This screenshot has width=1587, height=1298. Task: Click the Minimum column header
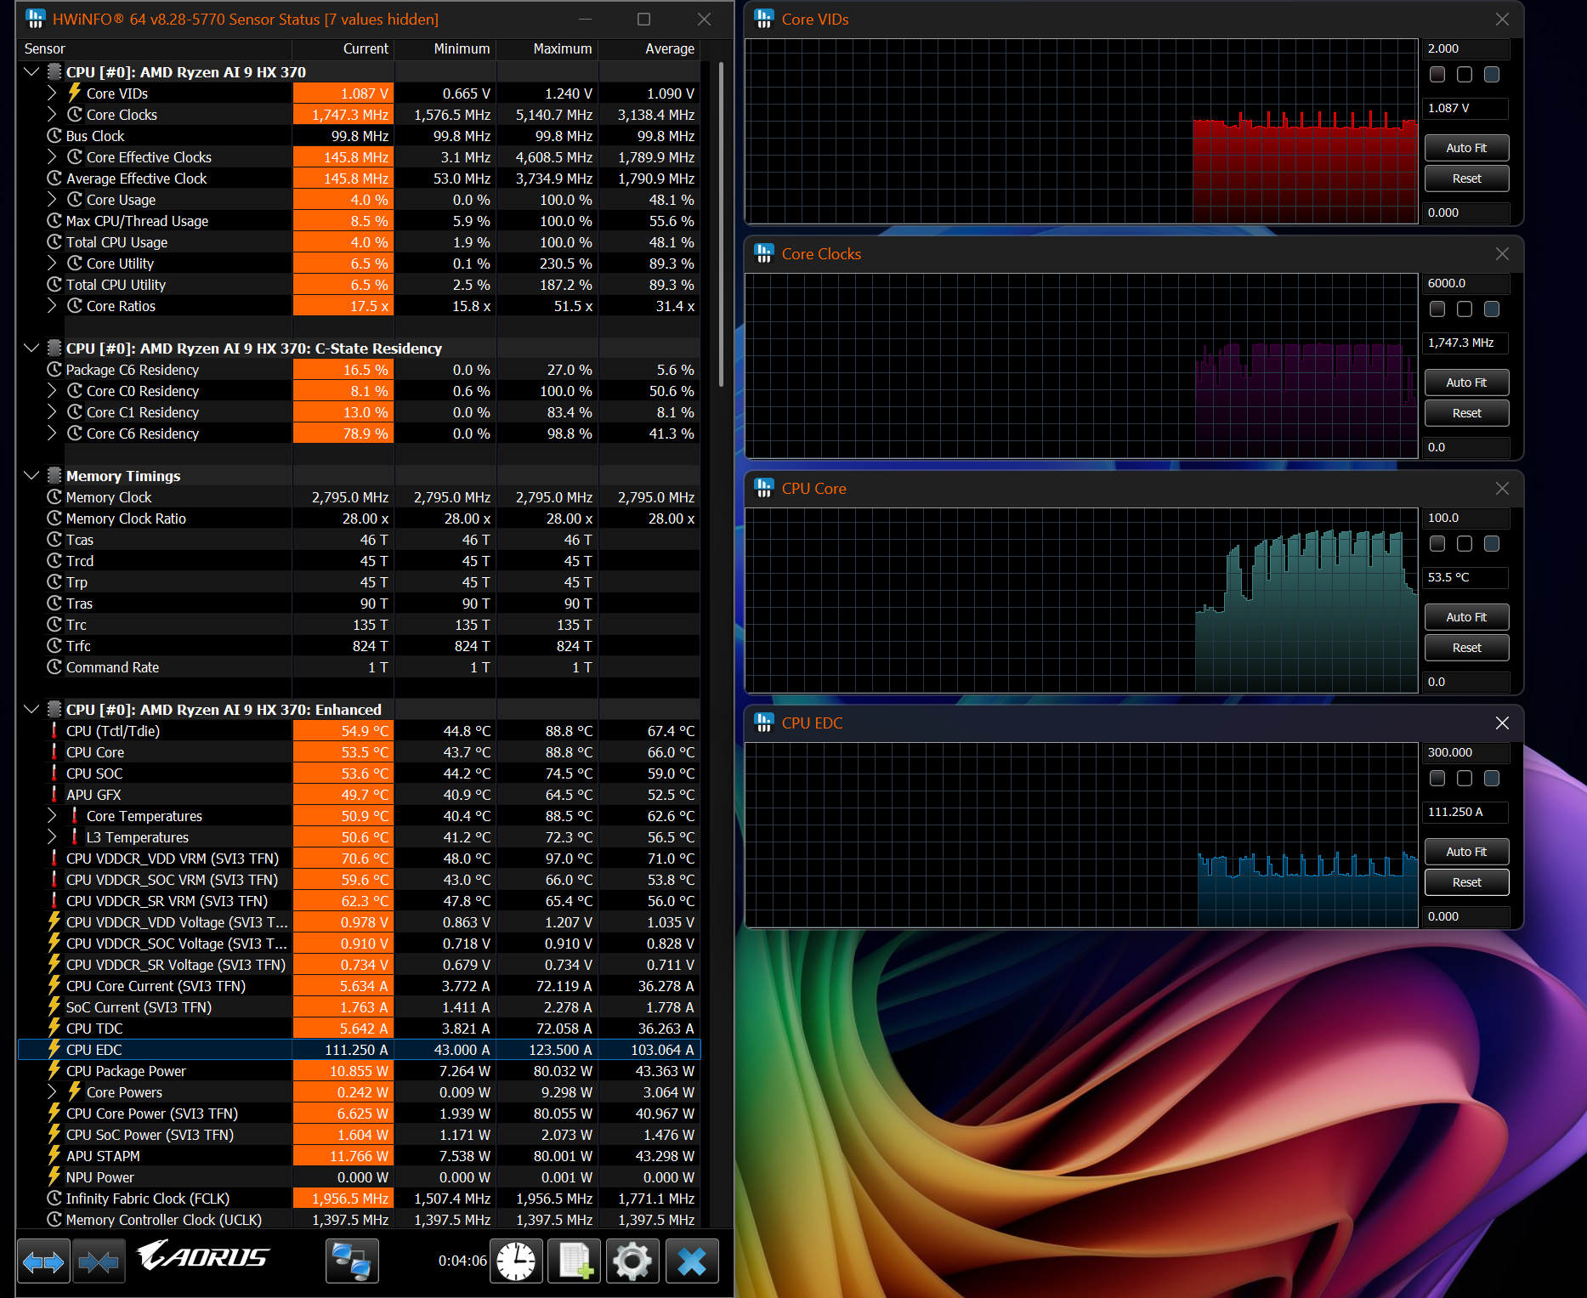445,48
